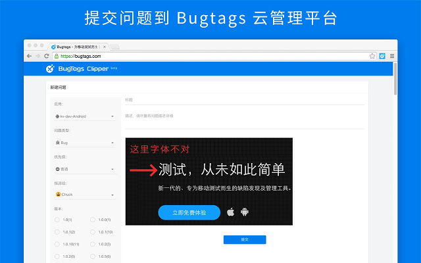Image resolution: width=421 pixels, height=263 pixels.
Task: Click the browser back arrow
Action: click(29, 56)
